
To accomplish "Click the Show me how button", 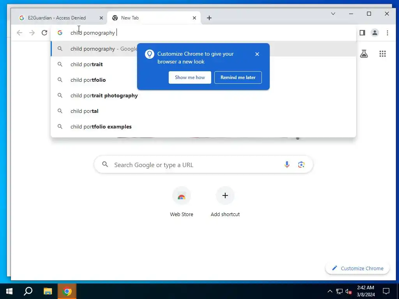I will click(x=190, y=77).
